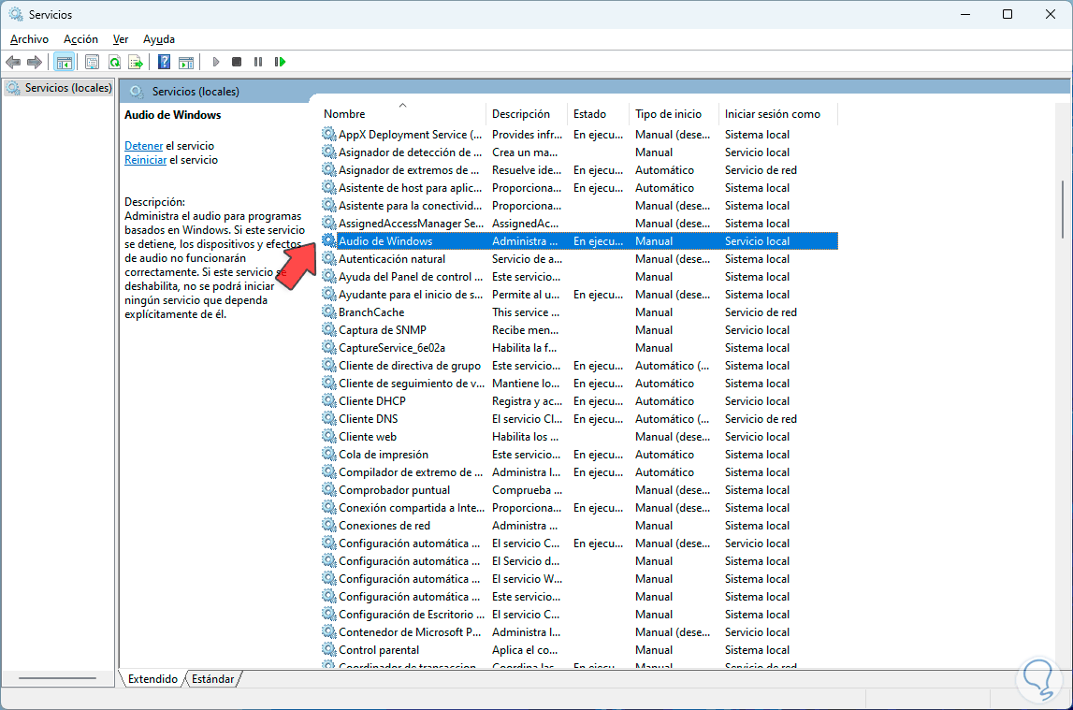The image size is (1073, 710).
Task: Select the CaptureService_6e02a service
Action: tap(580, 347)
